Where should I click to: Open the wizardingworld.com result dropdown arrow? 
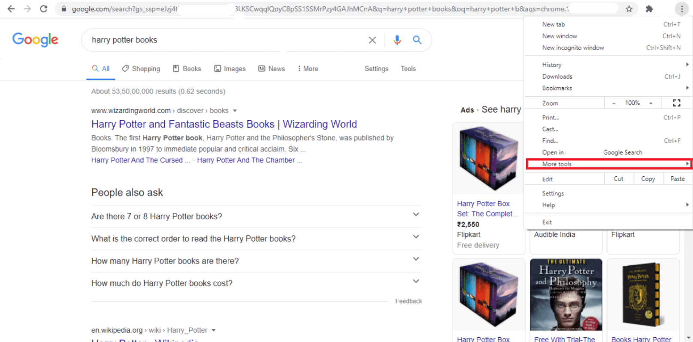pyautogui.click(x=235, y=111)
